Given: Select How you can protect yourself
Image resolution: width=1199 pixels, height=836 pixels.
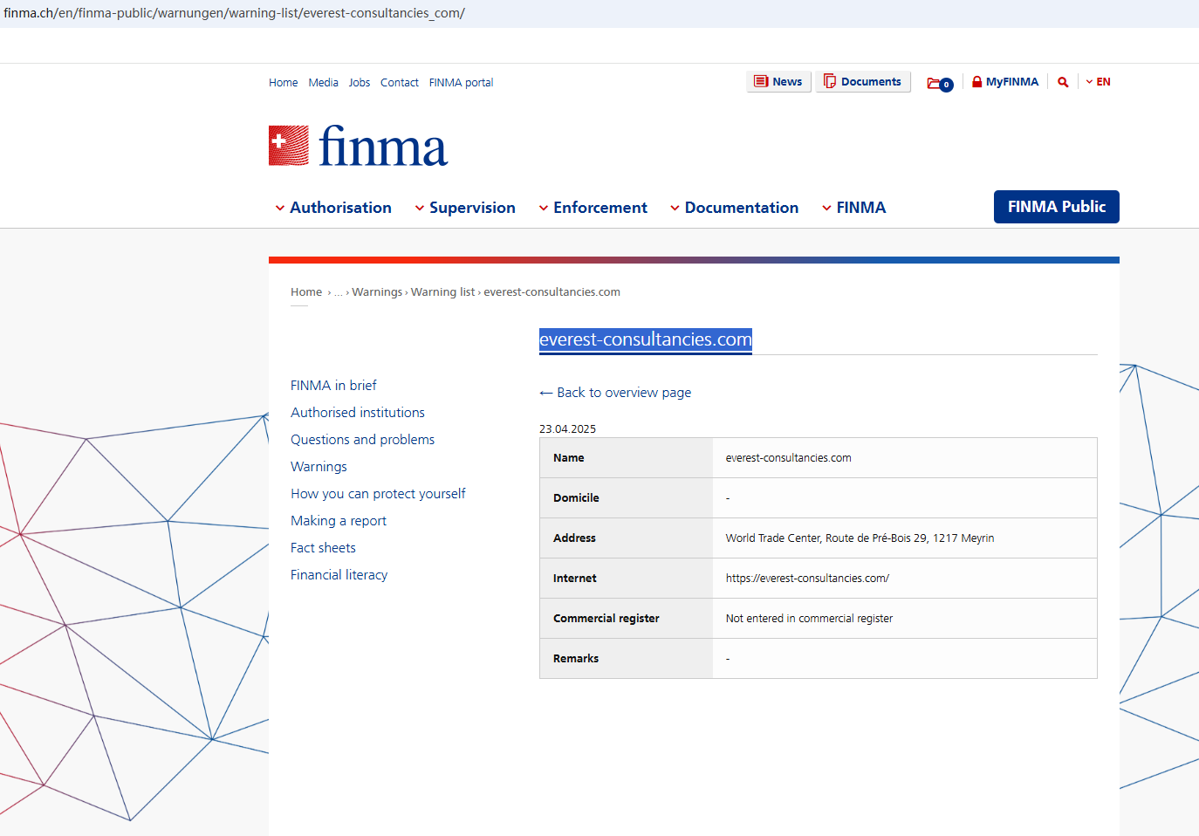Looking at the screenshot, I should (379, 494).
